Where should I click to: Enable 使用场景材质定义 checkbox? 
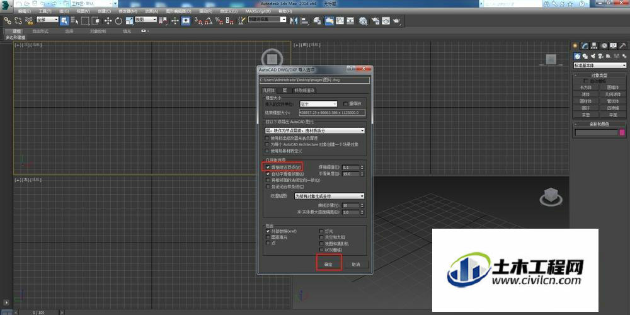coord(268,151)
